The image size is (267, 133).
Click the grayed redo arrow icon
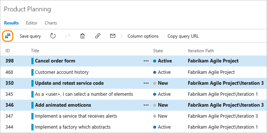[x=68, y=36]
